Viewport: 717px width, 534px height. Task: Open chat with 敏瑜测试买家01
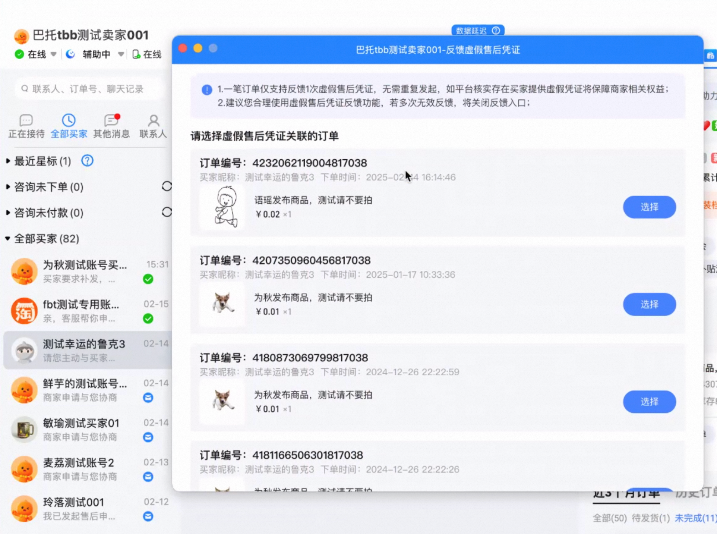tap(88, 429)
